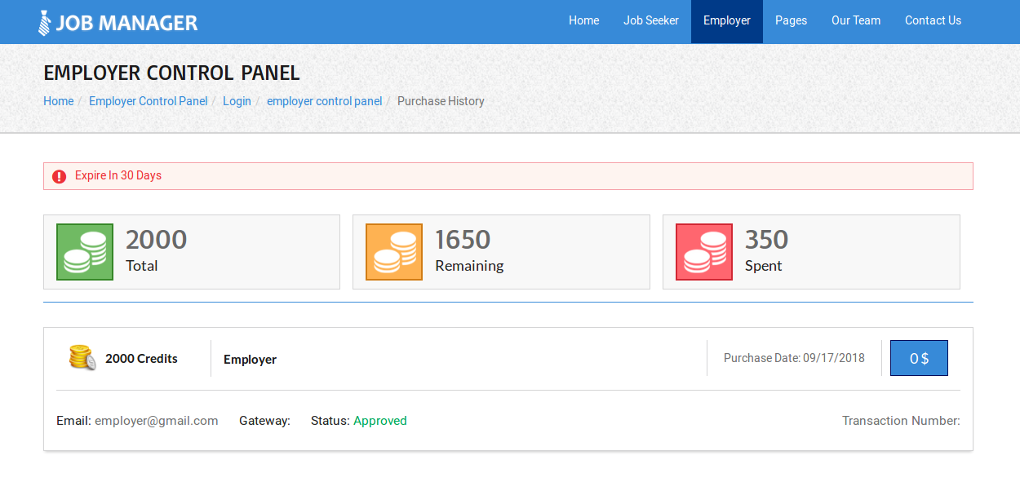1020x495 pixels.
Task: Click the gold coins icon beside 2000 Credits
Action: tap(82, 357)
